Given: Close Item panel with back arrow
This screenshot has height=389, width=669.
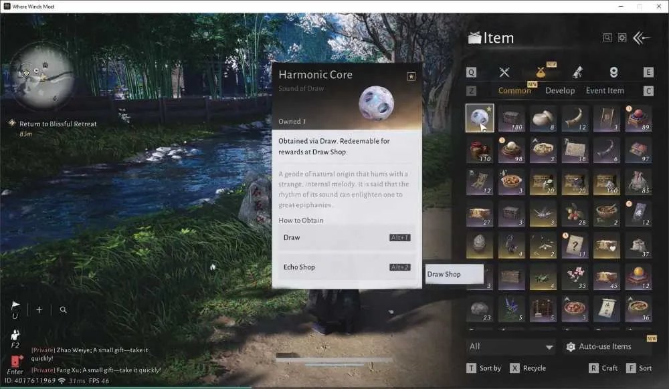Looking at the screenshot, I should click(642, 38).
